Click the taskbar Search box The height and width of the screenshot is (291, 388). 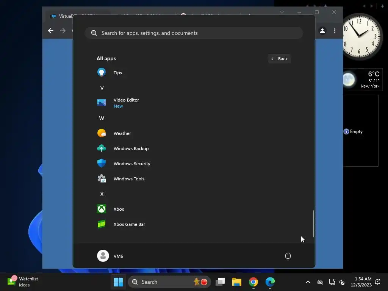click(x=169, y=282)
